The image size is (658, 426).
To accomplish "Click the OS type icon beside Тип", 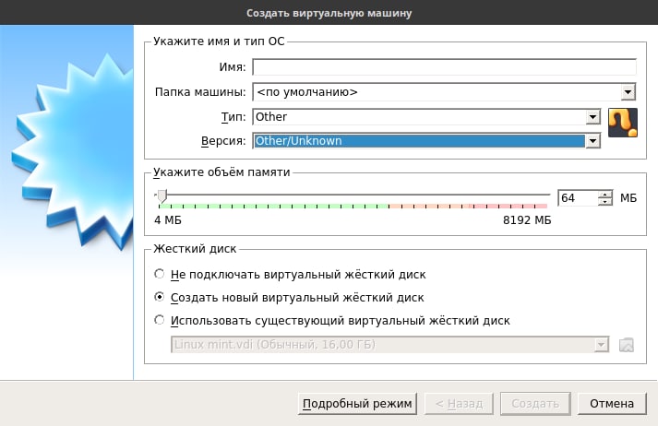I will pyautogui.click(x=623, y=123).
